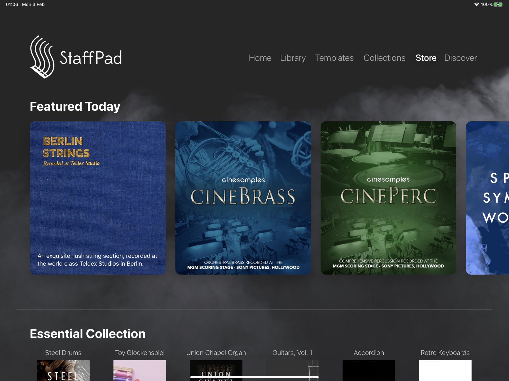Open the Accordion instrument item
The width and height of the screenshot is (509, 381).
coord(368,370)
